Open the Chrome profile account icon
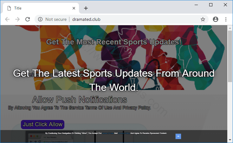 click(216, 19)
